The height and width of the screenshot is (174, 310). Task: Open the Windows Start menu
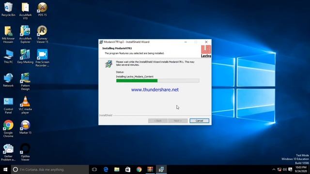click(x=5, y=170)
